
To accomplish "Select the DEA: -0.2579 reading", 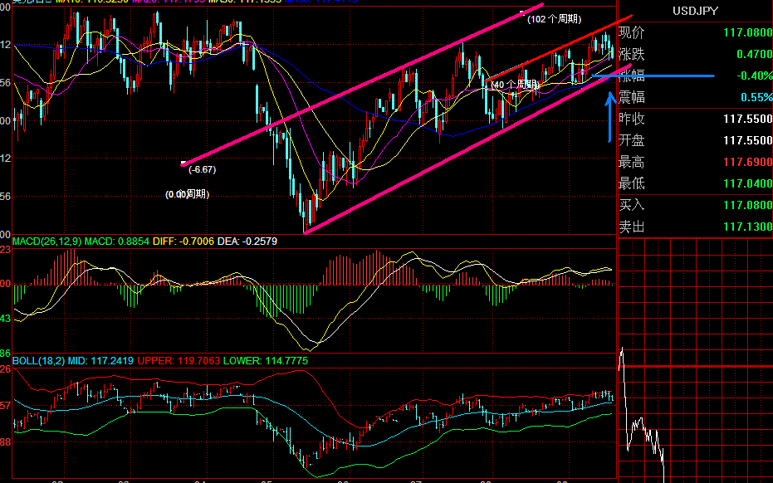I will pyautogui.click(x=247, y=242).
